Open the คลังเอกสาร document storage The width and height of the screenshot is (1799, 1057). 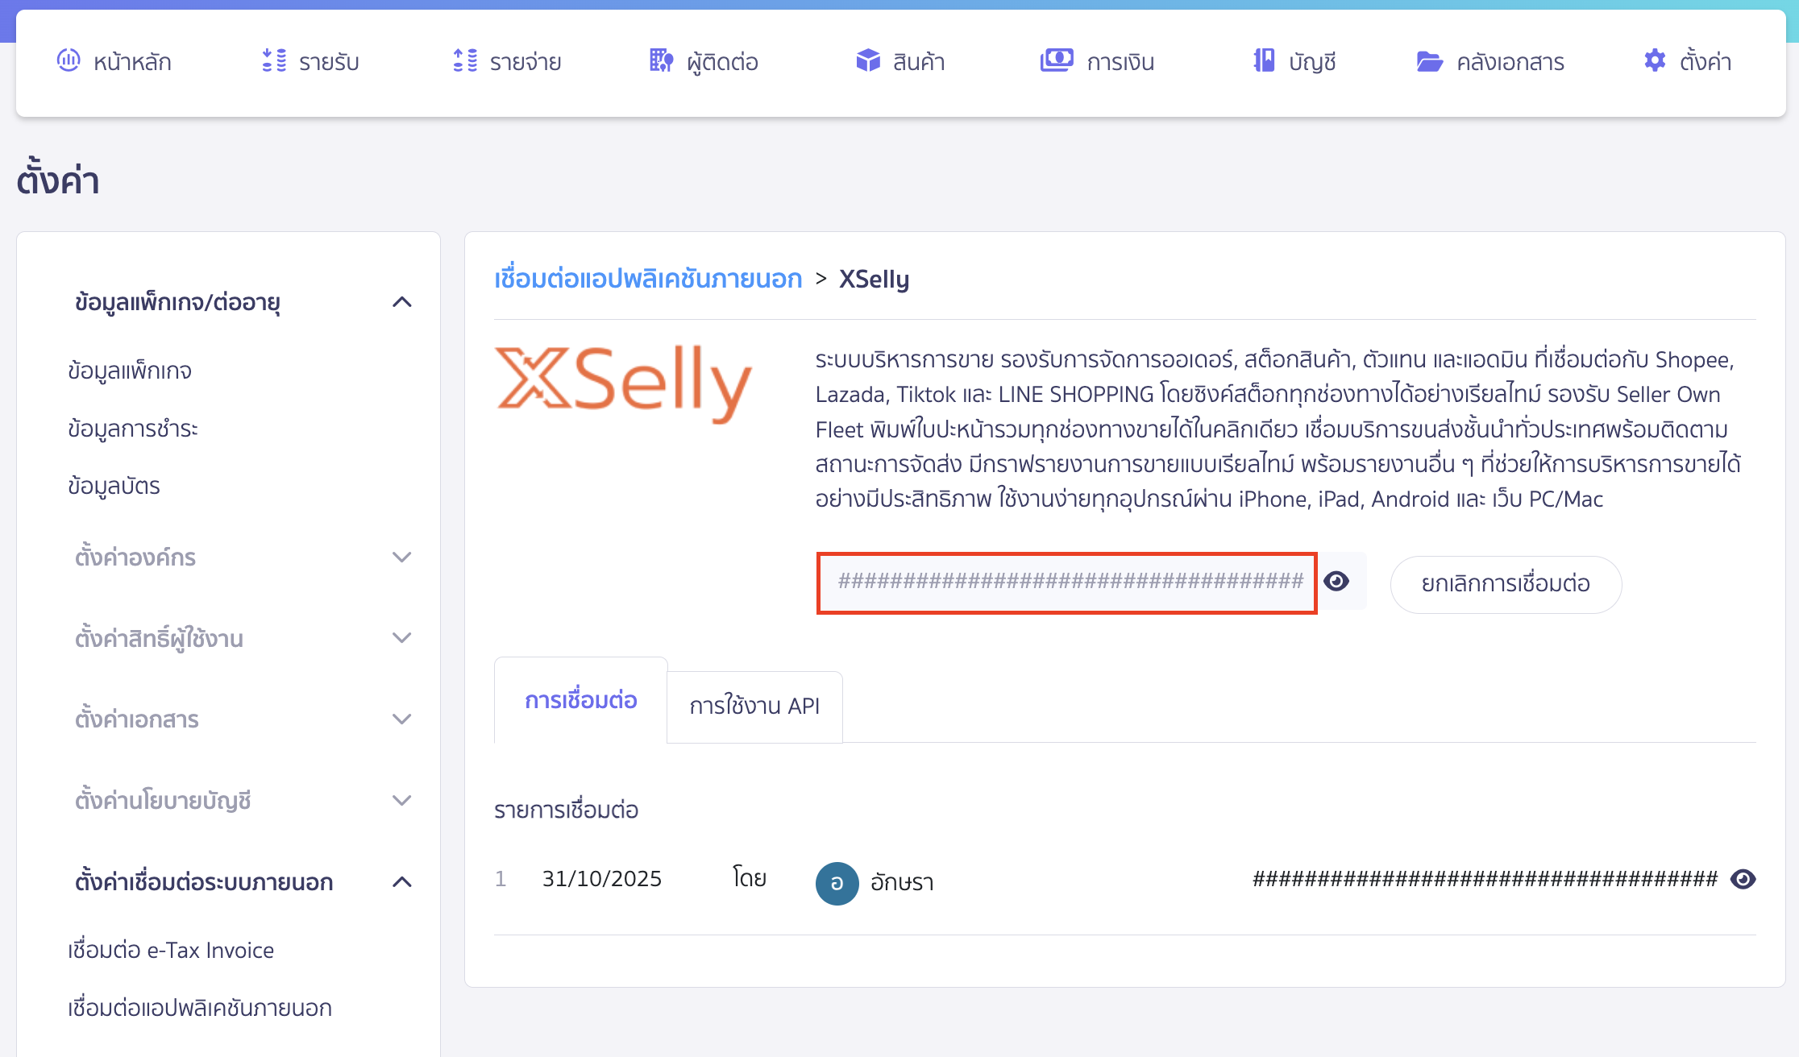(1489, 61)
